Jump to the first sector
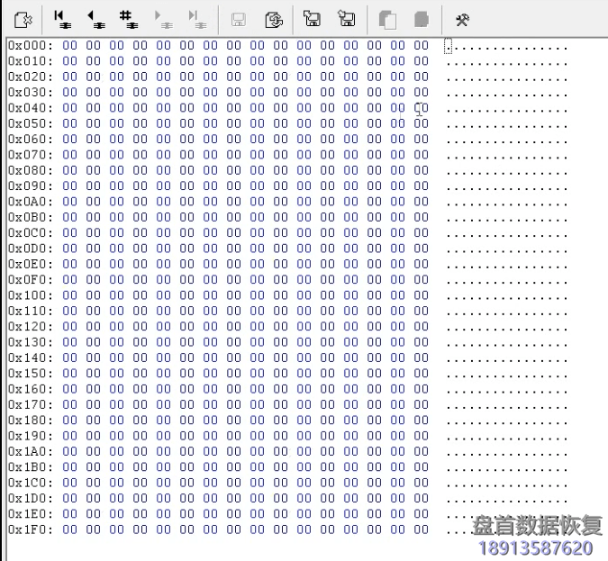The image size is (608, 561). [61, 18]
